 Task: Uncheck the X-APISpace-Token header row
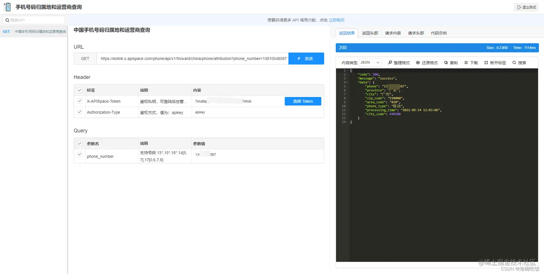pyautogui.click(x=79, y=101)
